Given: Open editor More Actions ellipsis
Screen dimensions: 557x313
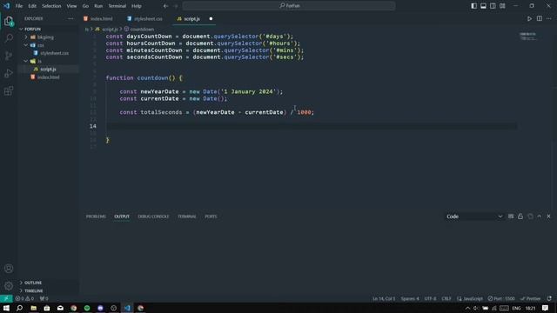Looking at the screenshot, I should [x=549, y=19].
